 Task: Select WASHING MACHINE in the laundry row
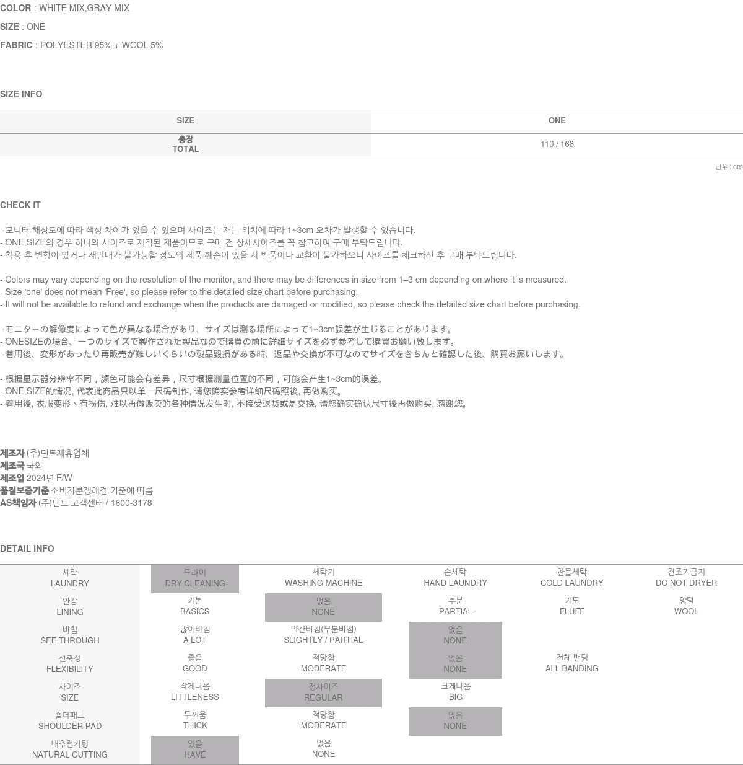(323, 578)
